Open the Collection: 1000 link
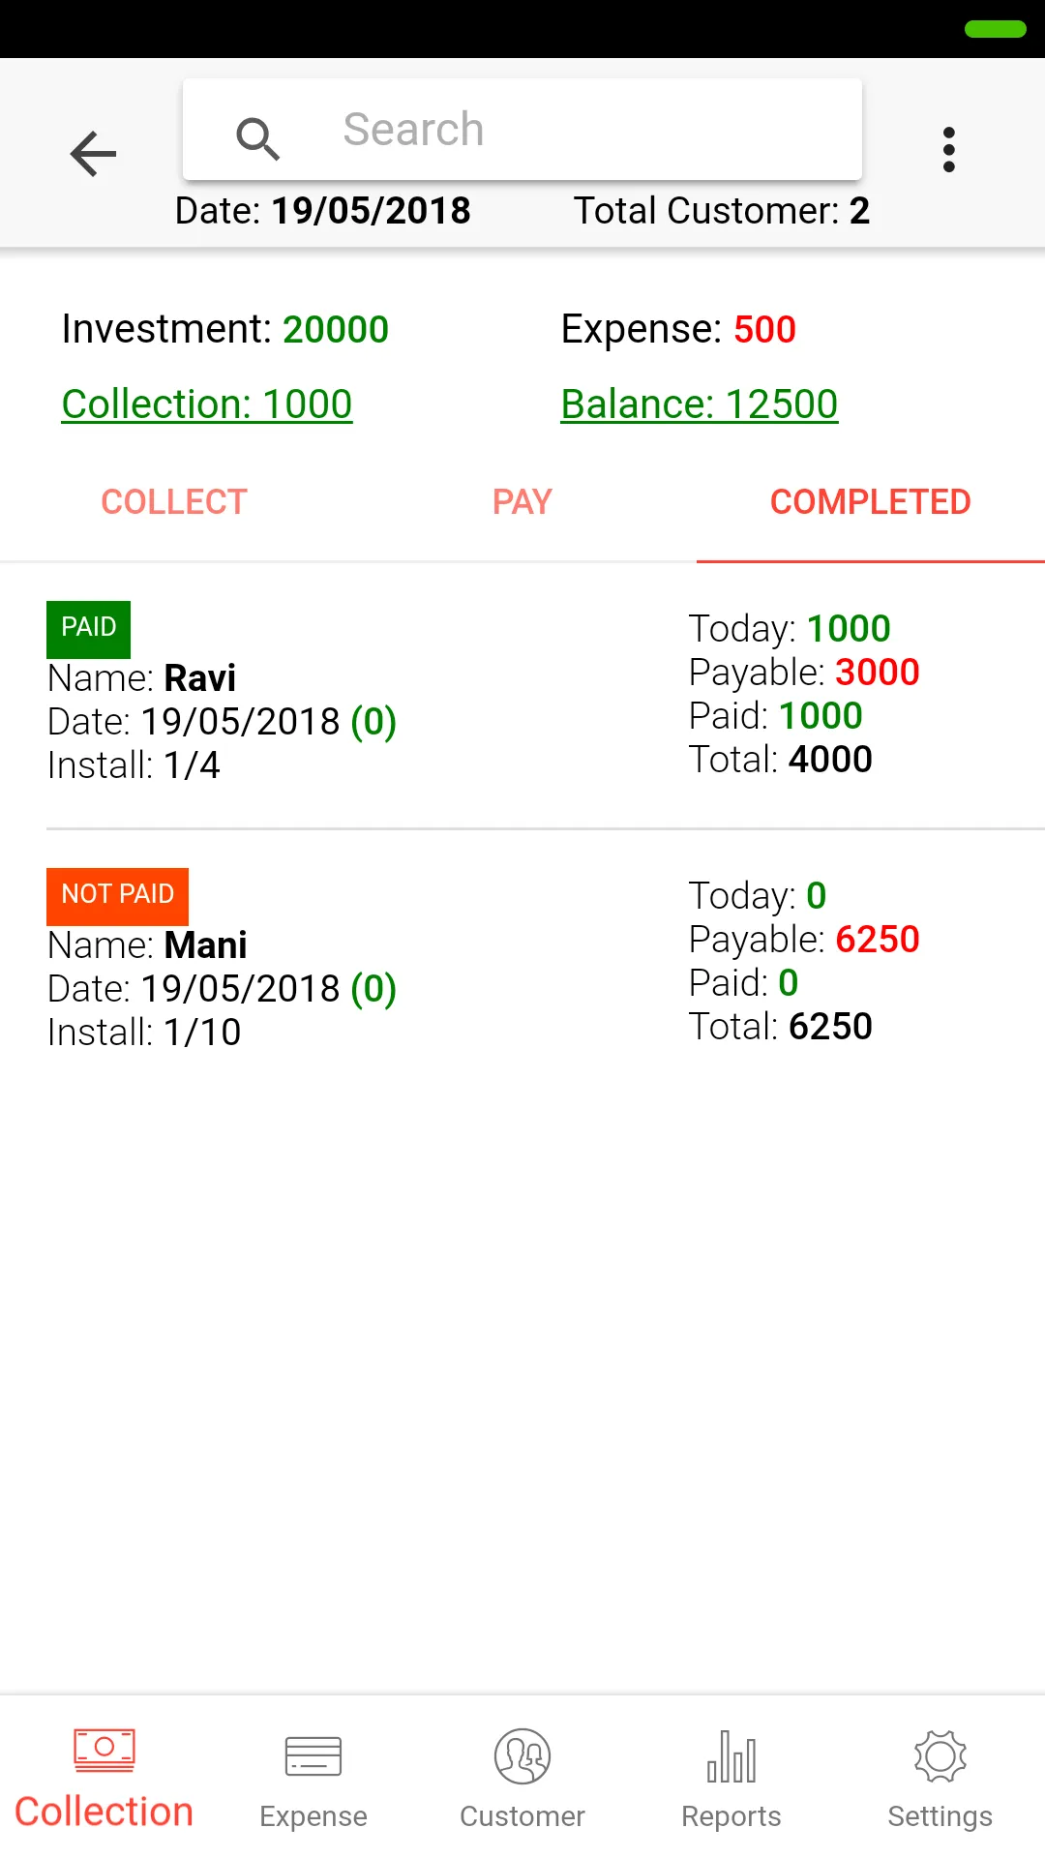1045x1858 pixels. pyautogui.click(x=207, y=405)
